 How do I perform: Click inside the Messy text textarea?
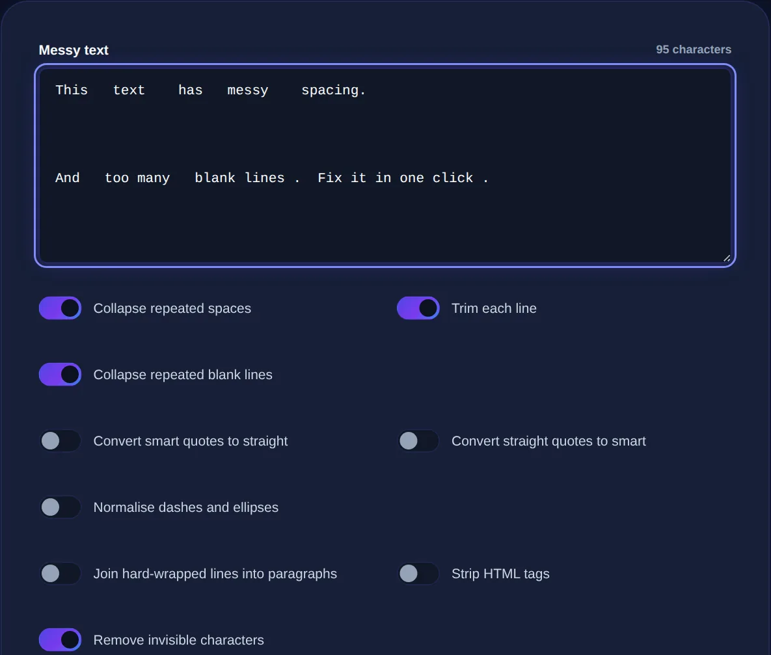click(385, 166)
